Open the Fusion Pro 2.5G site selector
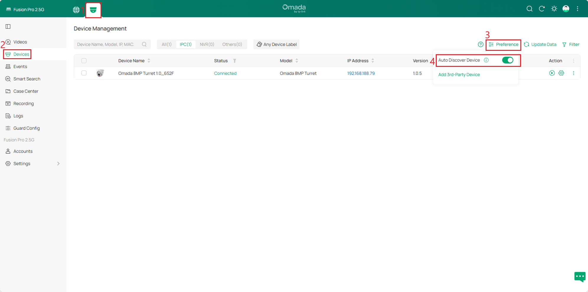Image resolution: width=588 pixels, height=292 pixels. [x=25, y=9]
